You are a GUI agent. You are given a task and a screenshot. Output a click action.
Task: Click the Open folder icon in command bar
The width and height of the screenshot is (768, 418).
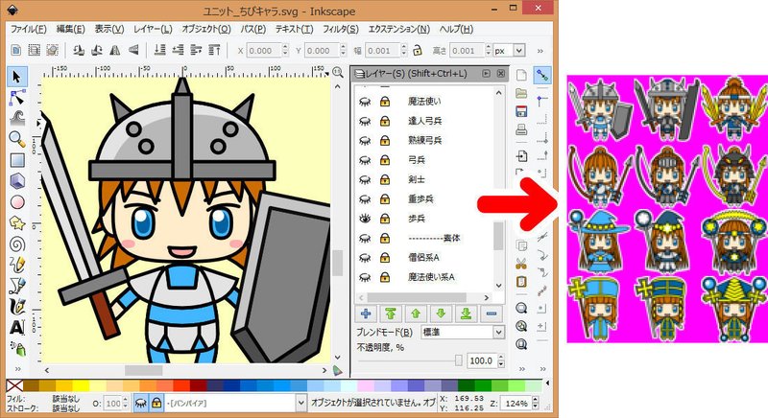tap(521, 93)
